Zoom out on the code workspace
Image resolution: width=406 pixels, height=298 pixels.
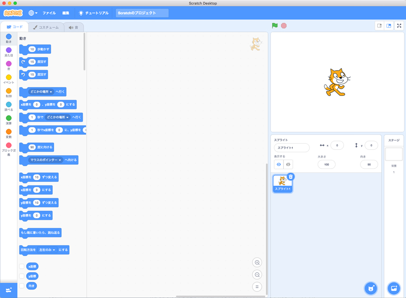point(257,275)
